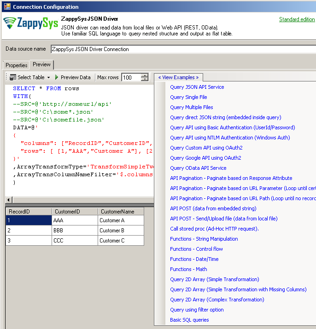Click the DATA=@' line in the editor
The height and width of the screenshot is (329, 316).
[25, 127]
